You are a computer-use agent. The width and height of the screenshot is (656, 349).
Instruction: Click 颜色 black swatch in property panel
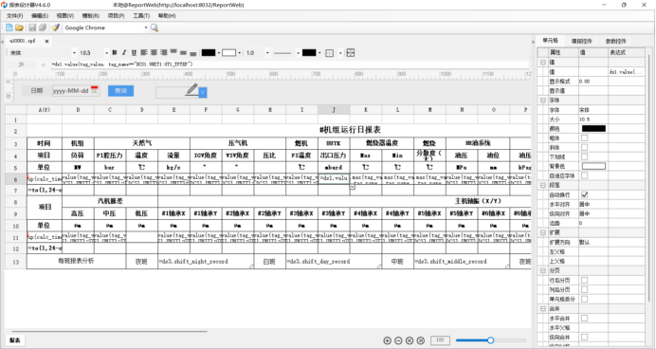tap(593, 128)
